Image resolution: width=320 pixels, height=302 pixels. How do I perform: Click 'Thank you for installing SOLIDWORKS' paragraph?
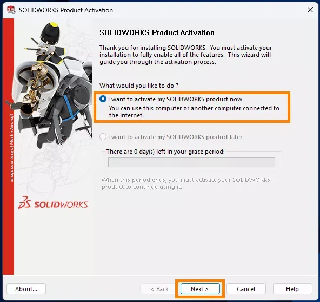pos(186,55)
